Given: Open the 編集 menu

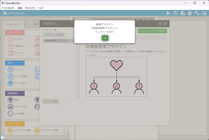Looking at the screenshot, I should pos(20,8).
